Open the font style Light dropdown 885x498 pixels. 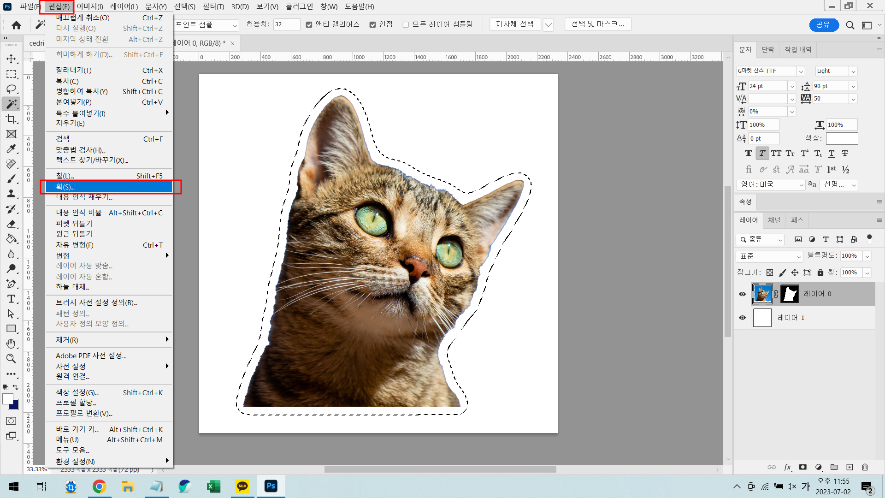coord(853,71)
